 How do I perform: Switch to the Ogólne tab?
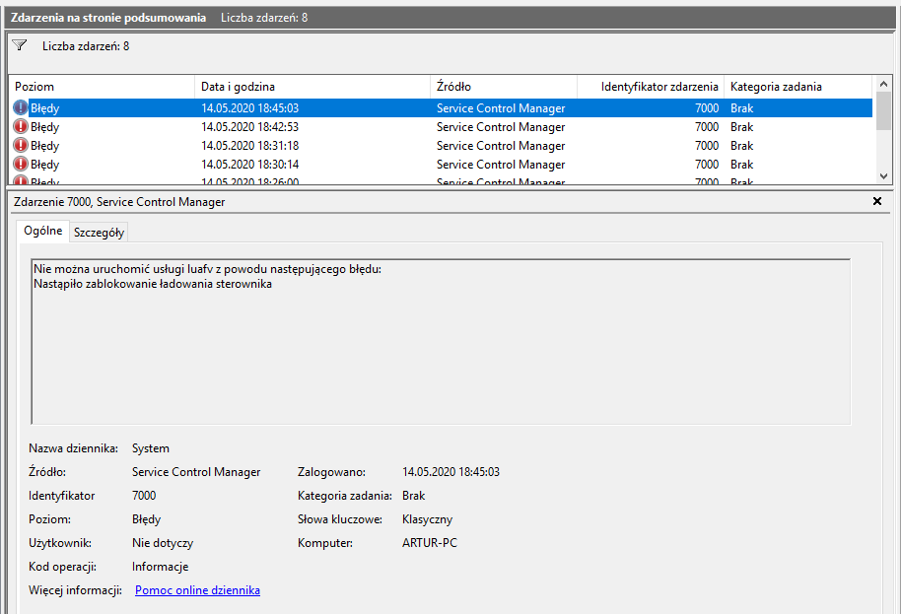pos(42,231)
